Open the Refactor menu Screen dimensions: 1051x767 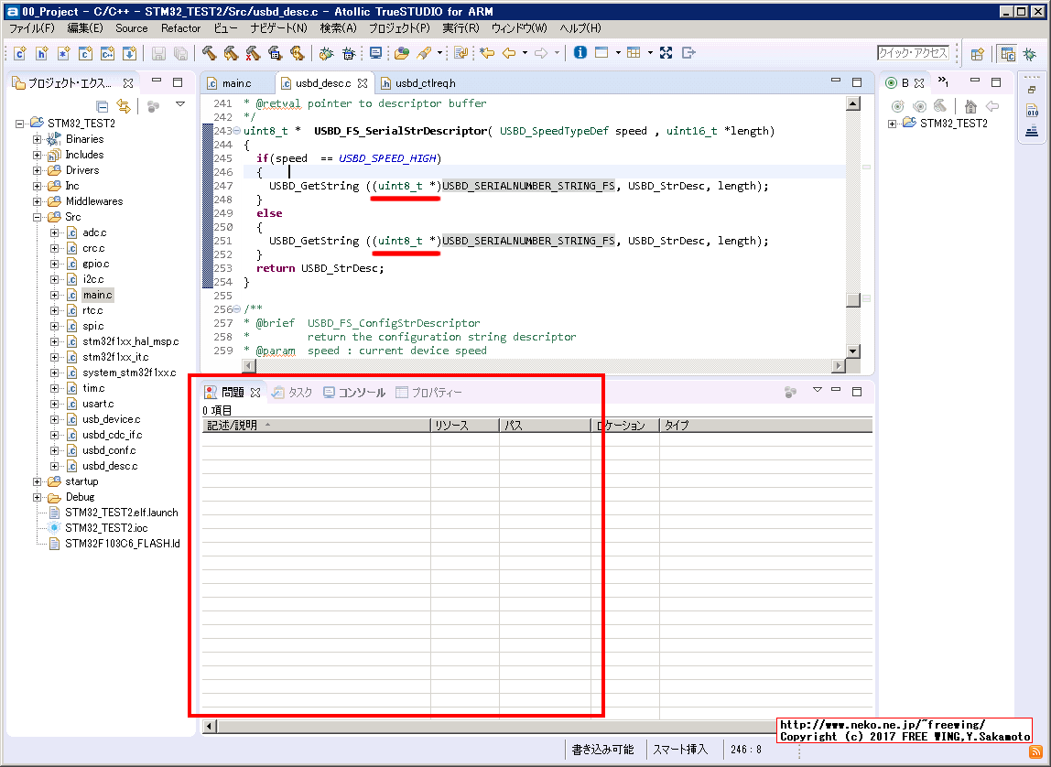[180, 28]
